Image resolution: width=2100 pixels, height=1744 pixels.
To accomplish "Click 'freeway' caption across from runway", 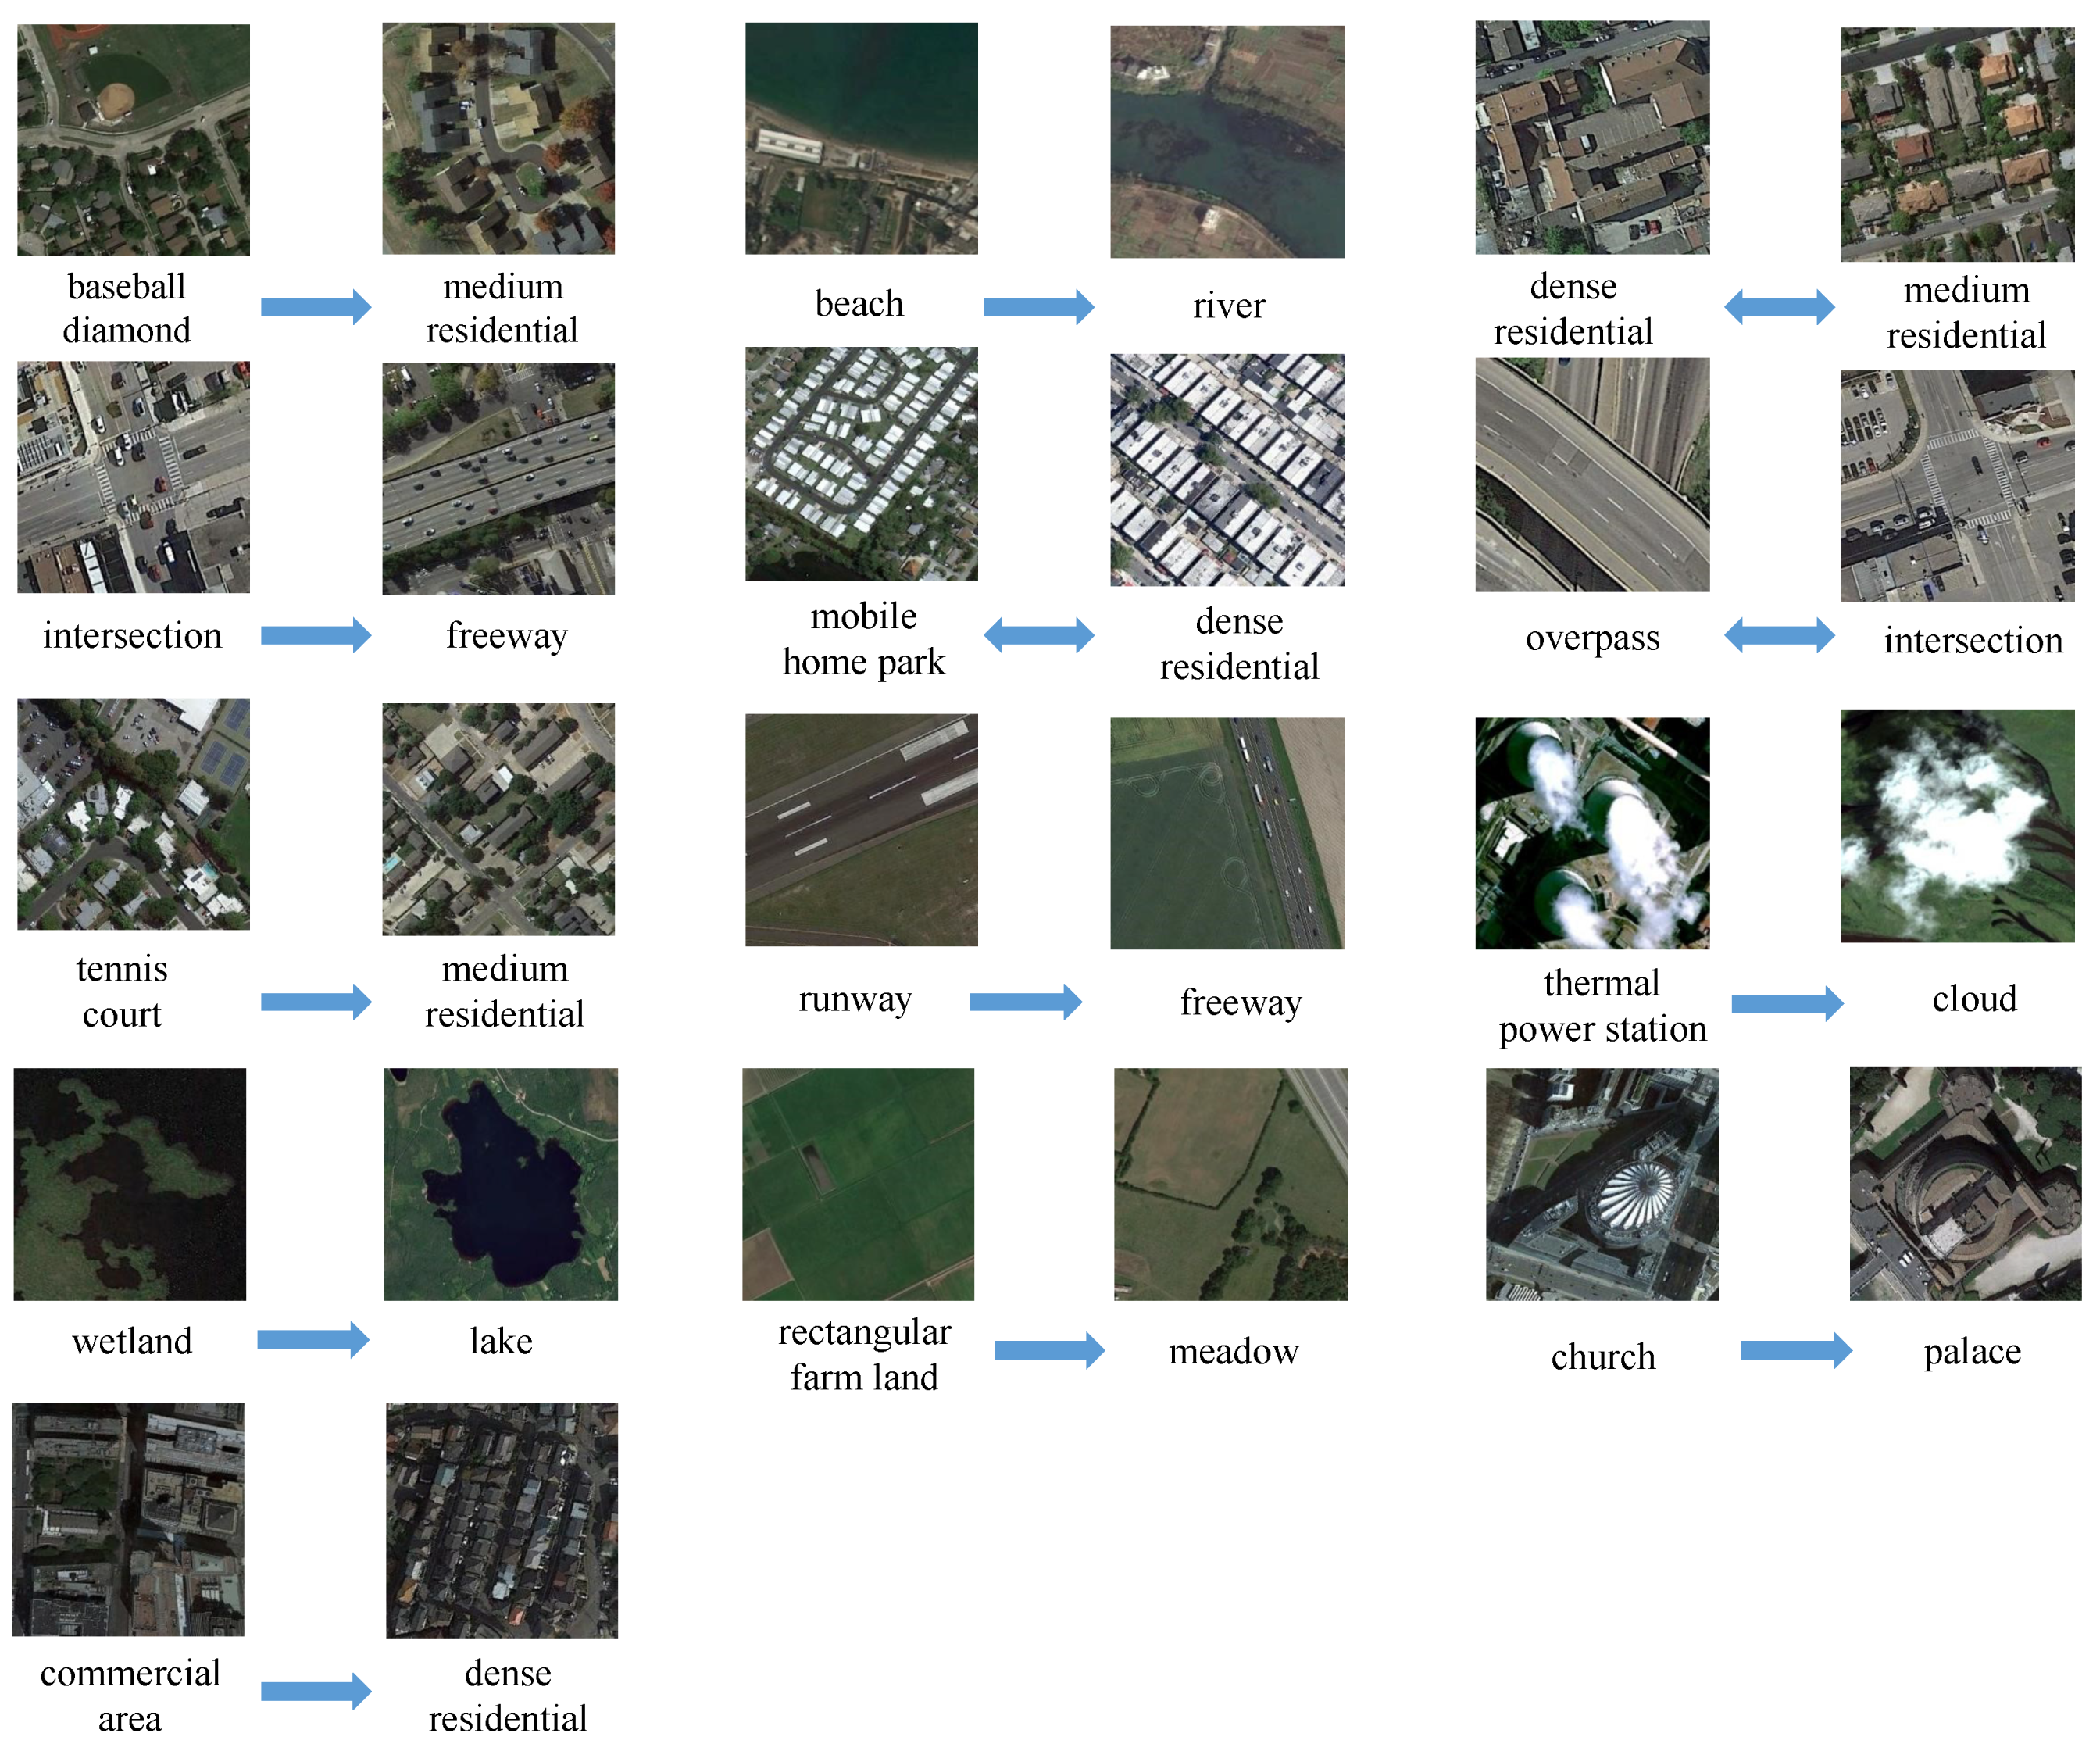I will point(1241,1002).
